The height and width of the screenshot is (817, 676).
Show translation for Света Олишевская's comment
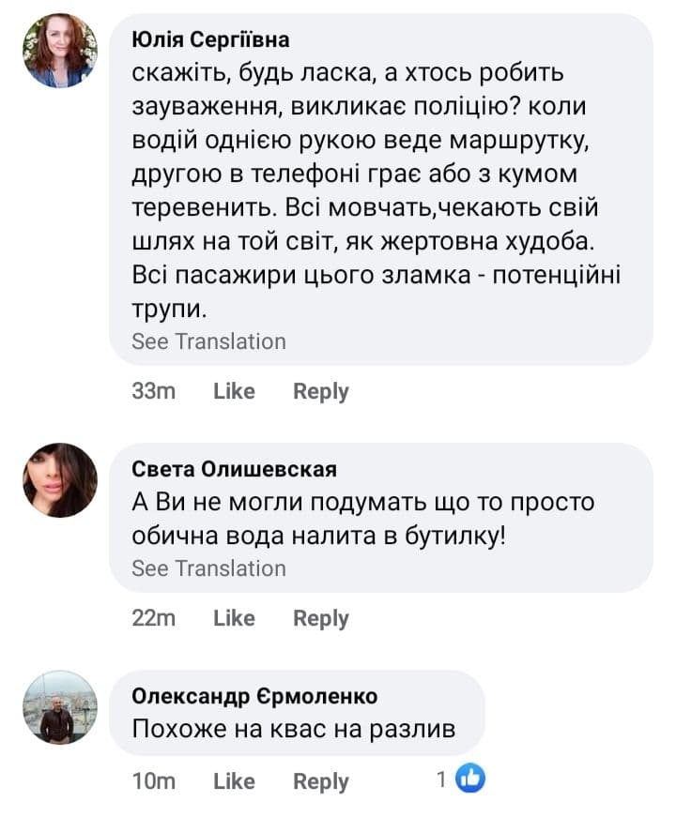tap(208, 568)
